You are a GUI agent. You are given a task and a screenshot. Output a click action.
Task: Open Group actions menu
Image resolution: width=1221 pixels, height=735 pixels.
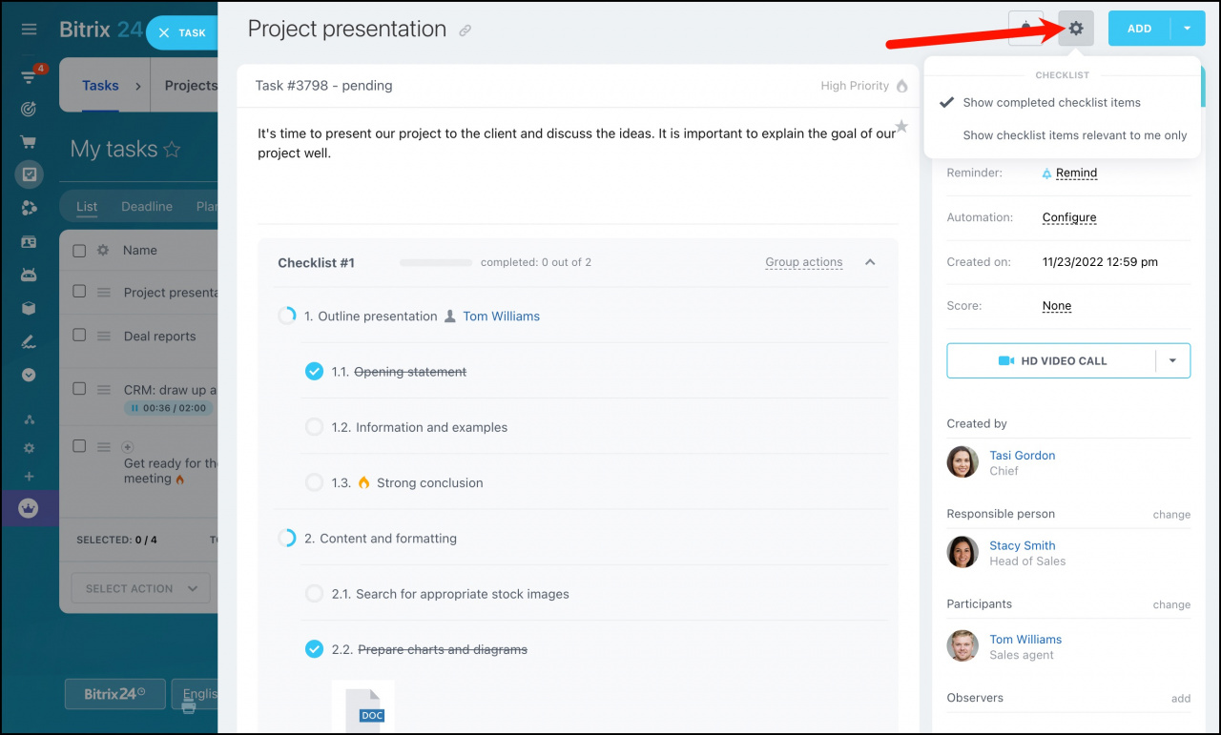(x=803, y=262)
